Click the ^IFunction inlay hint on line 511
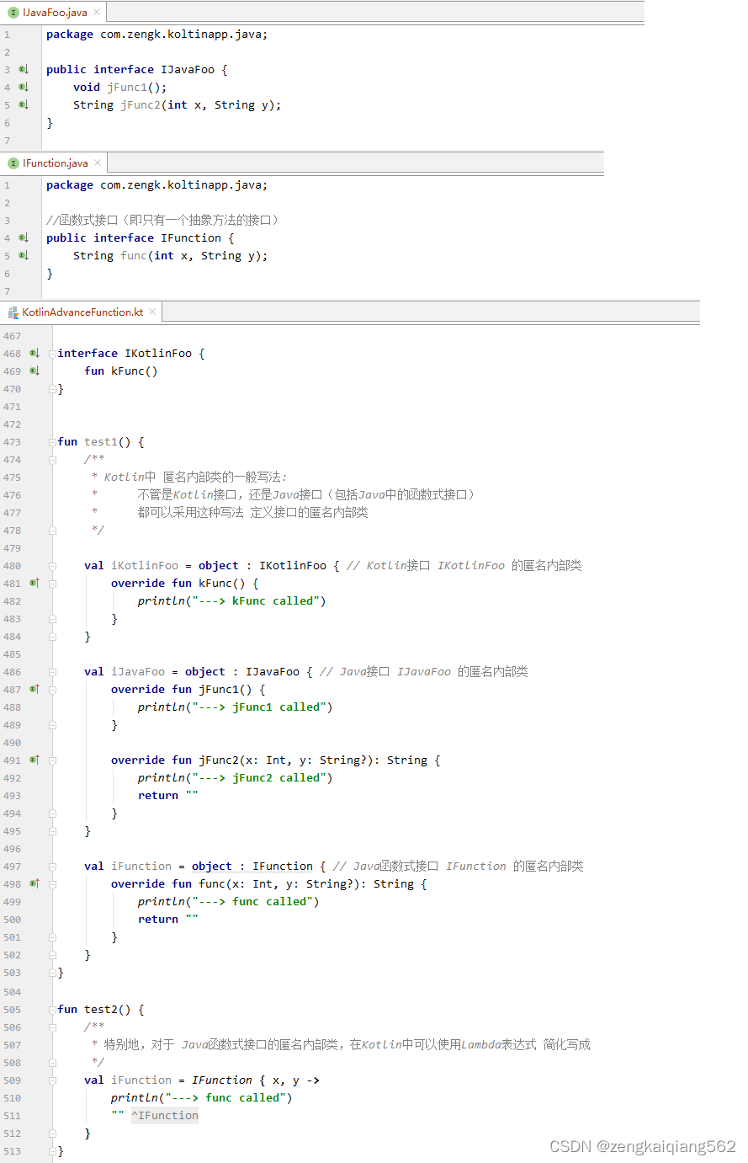Screen dimensions: 748x1163 point(165,1115)
